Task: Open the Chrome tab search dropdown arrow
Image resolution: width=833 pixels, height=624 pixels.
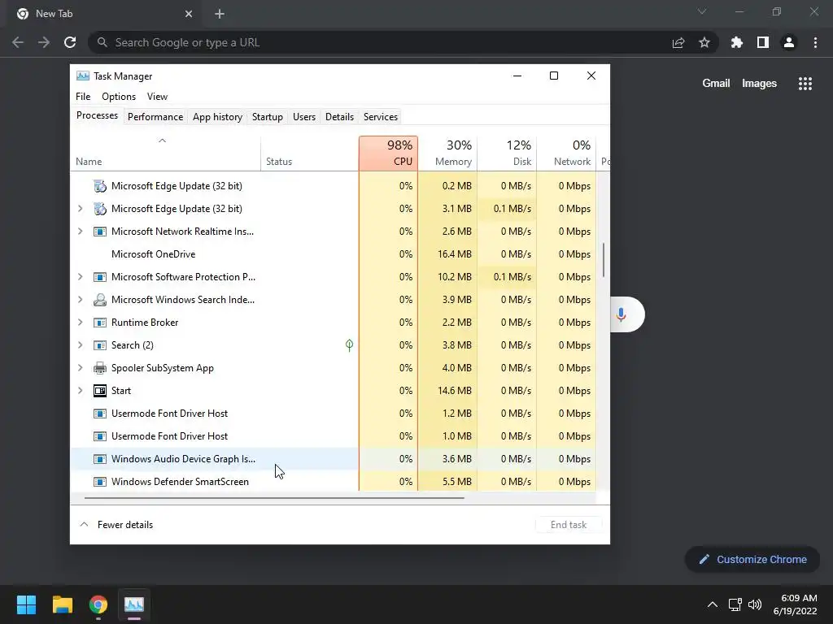Action: pos(702,11)
